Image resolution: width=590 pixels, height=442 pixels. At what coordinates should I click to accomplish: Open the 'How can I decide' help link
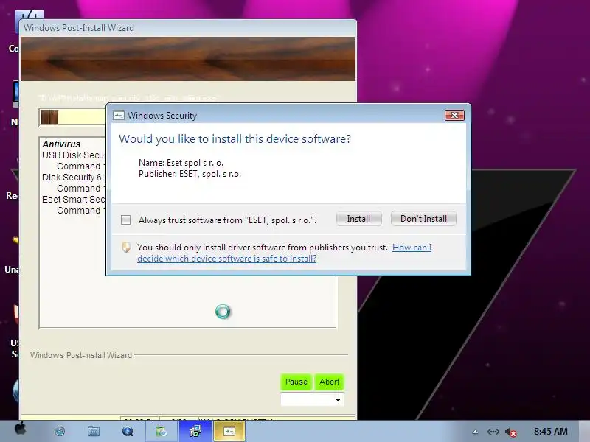click(x=284, y=253)
